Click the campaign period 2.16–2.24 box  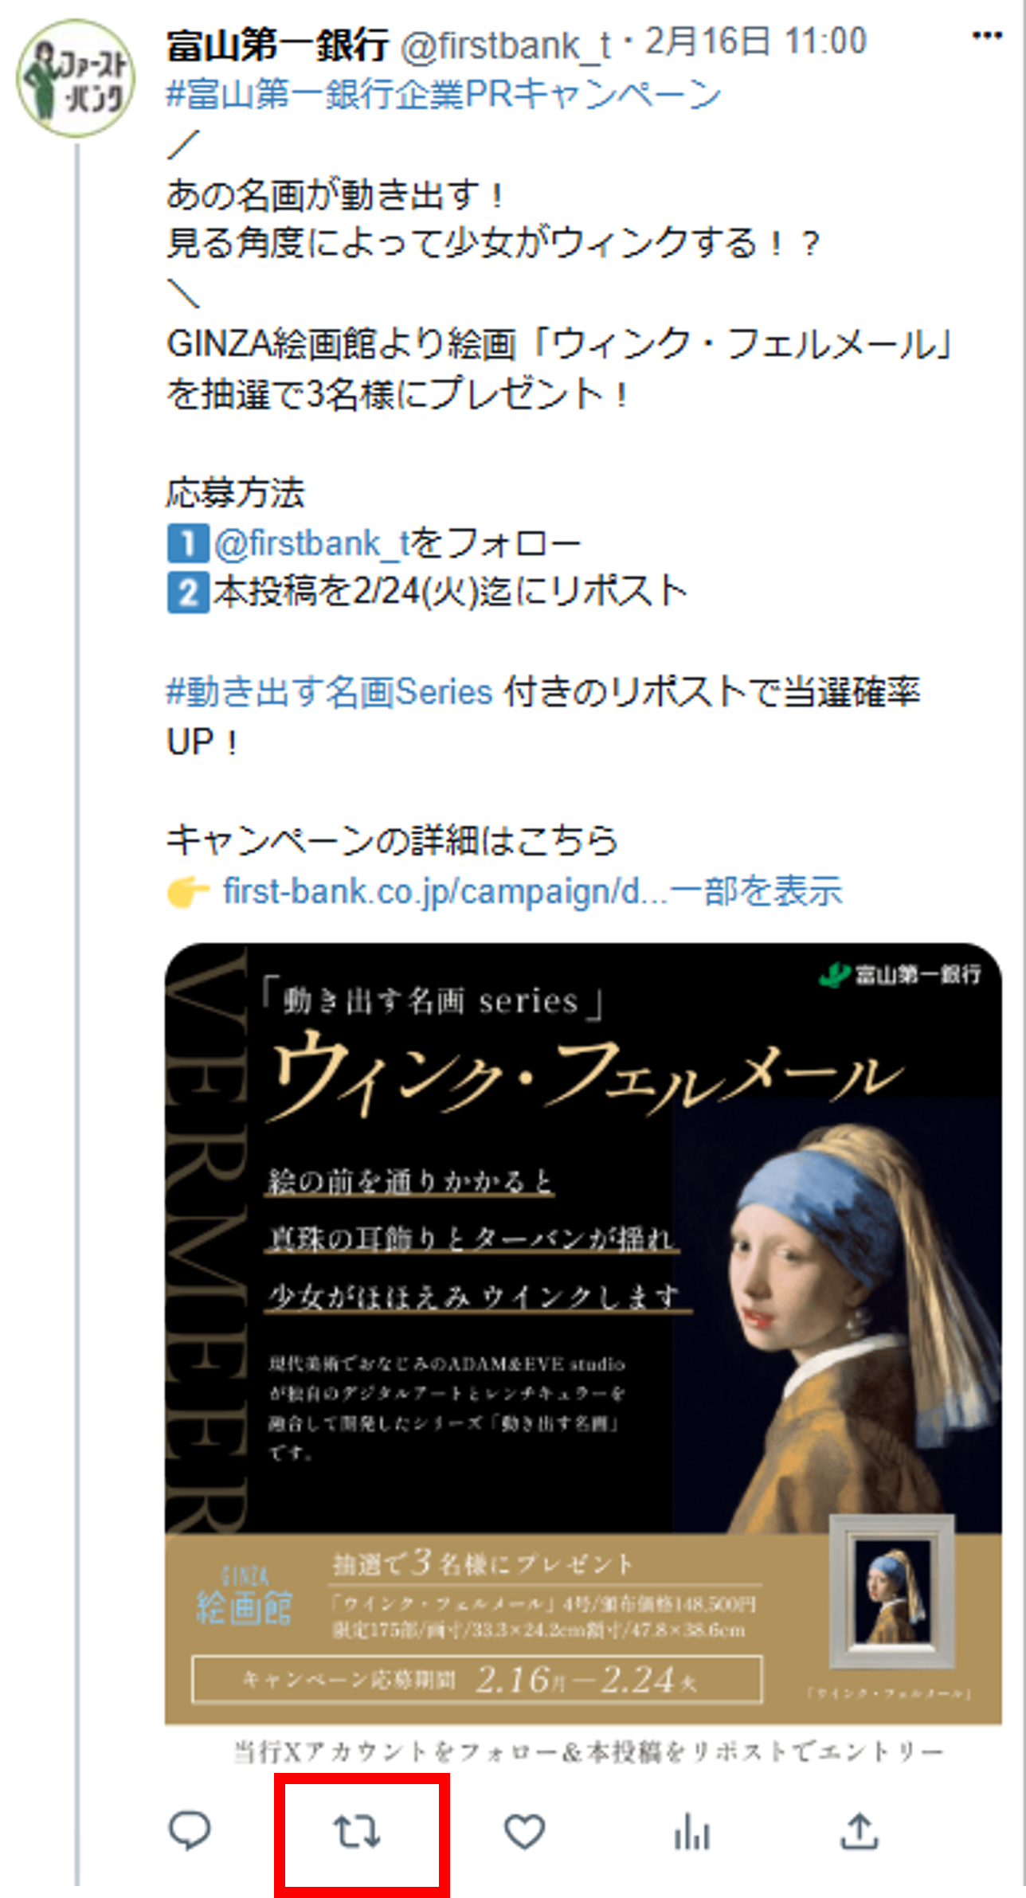tap(477, 1679)
